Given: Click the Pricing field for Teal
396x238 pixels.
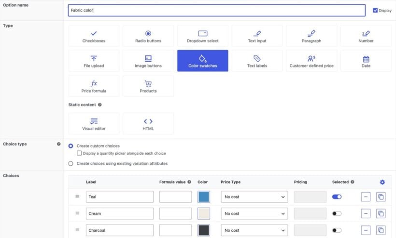Looking at the screenshot, I should 310,197.
